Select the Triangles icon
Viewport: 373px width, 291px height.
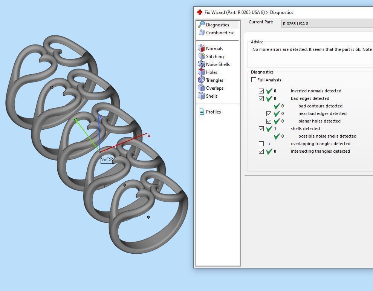pos(202,80)
